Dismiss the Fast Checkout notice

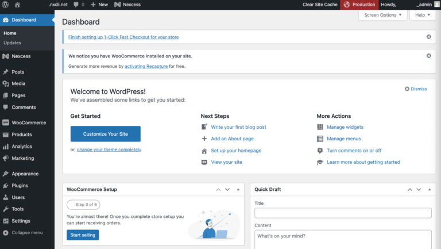428,37
